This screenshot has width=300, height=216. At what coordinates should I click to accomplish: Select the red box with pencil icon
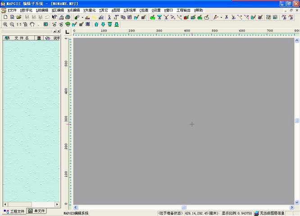186,18
